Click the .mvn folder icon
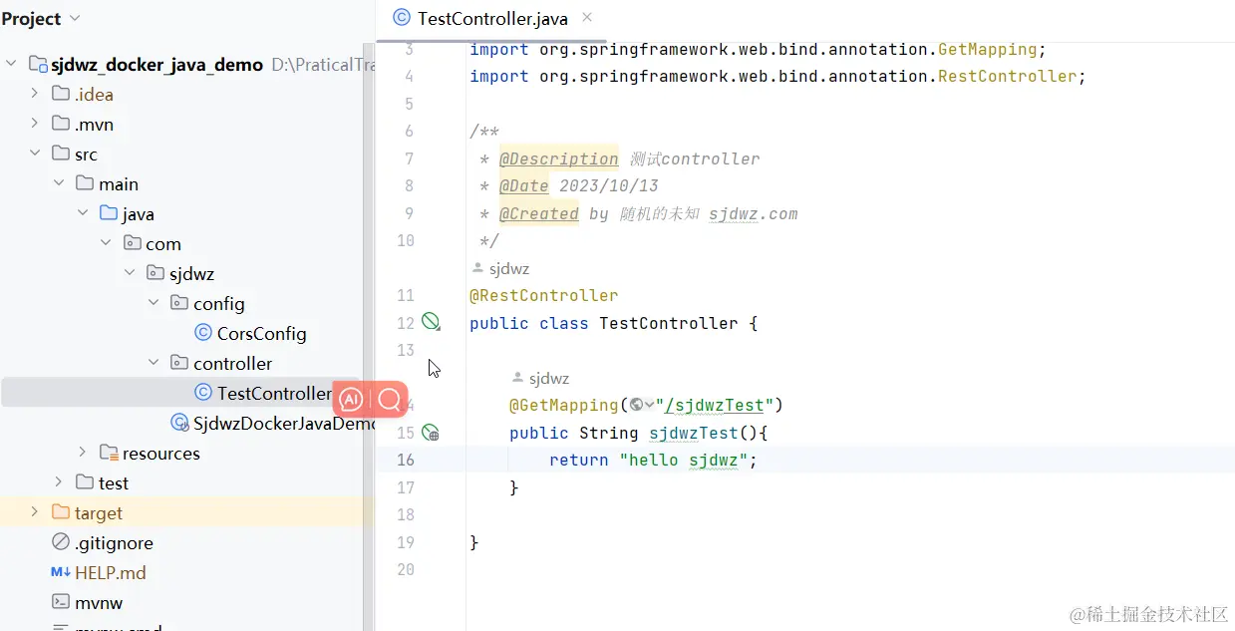 tap(61, 124)
